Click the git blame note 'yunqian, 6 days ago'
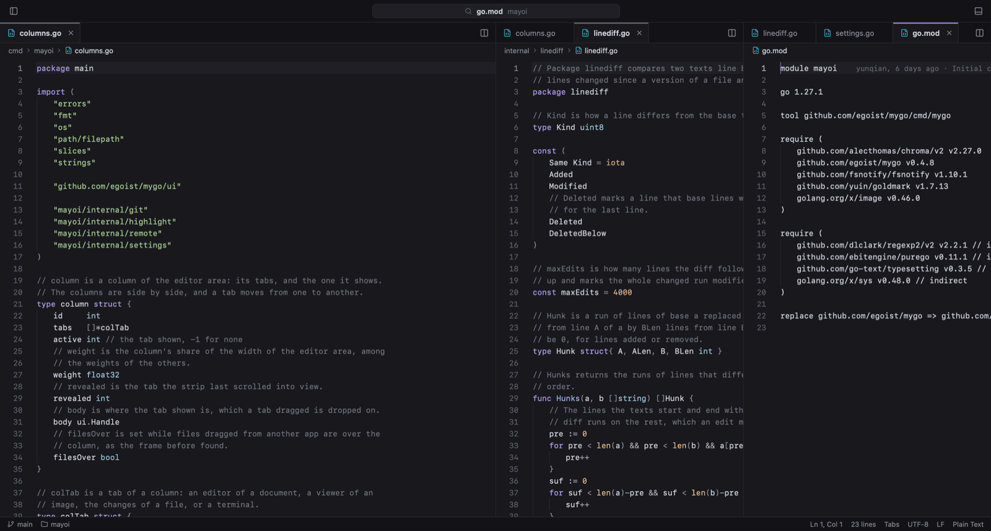This screenshot has width=991, height=531. click(x=897, y=69)
